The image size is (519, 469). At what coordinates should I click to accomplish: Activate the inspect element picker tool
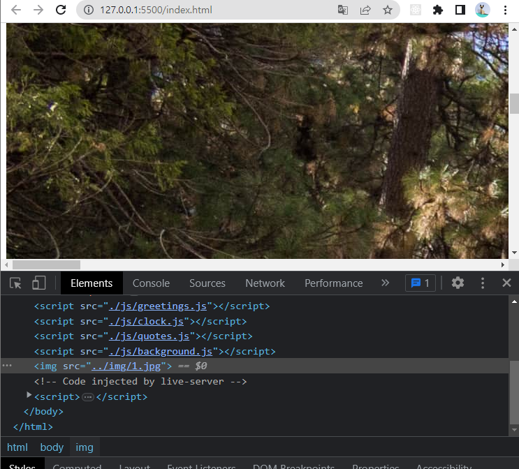click(15, 283)
